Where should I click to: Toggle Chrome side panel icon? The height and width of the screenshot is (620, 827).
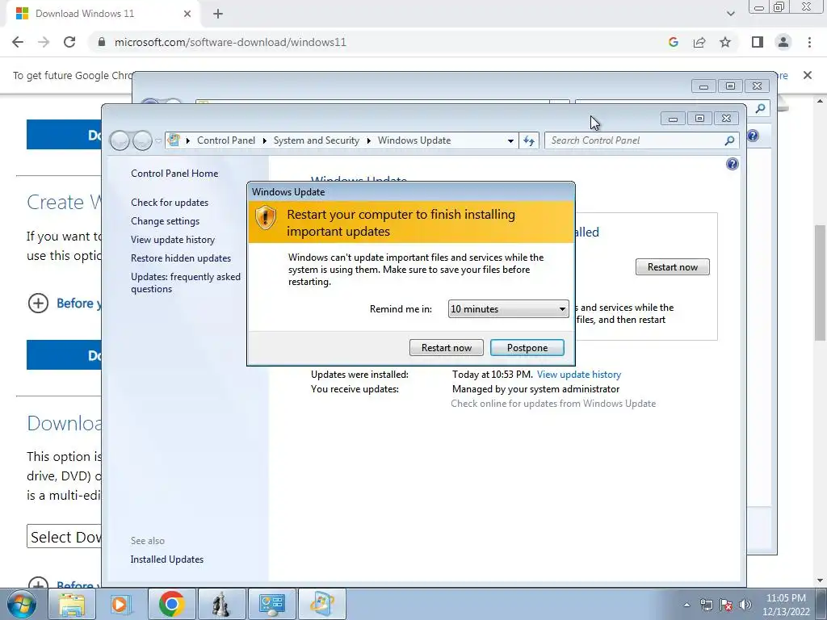pos(758,42)
